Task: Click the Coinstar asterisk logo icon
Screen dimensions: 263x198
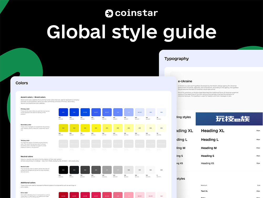Action: (109, 14)
